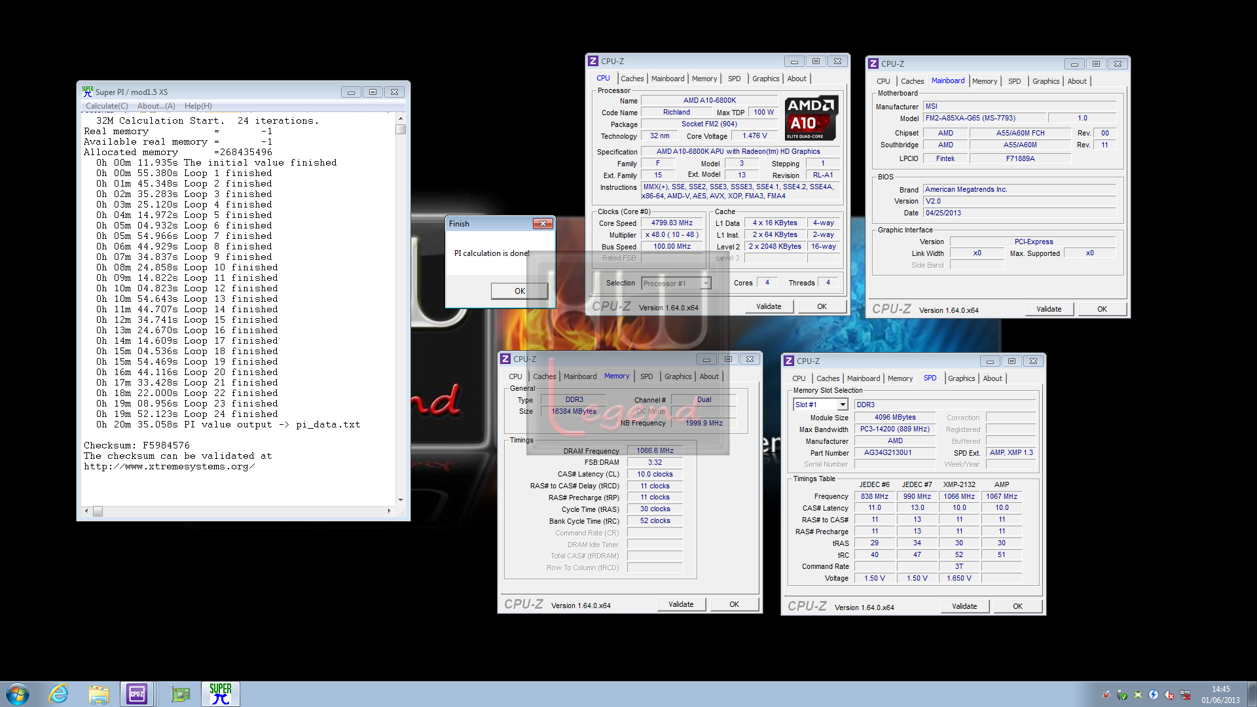This screenshot has width=1257, height=707.
Task: Click the volume muted tray icon
Action: 1169,695
